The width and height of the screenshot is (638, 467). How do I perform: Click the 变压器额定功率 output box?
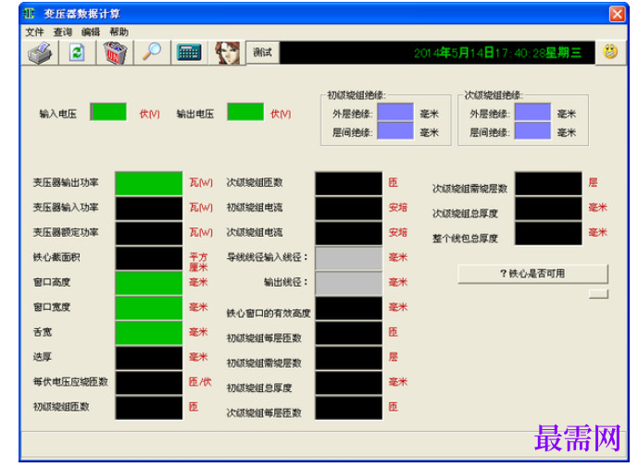click(x=149, y=233)
